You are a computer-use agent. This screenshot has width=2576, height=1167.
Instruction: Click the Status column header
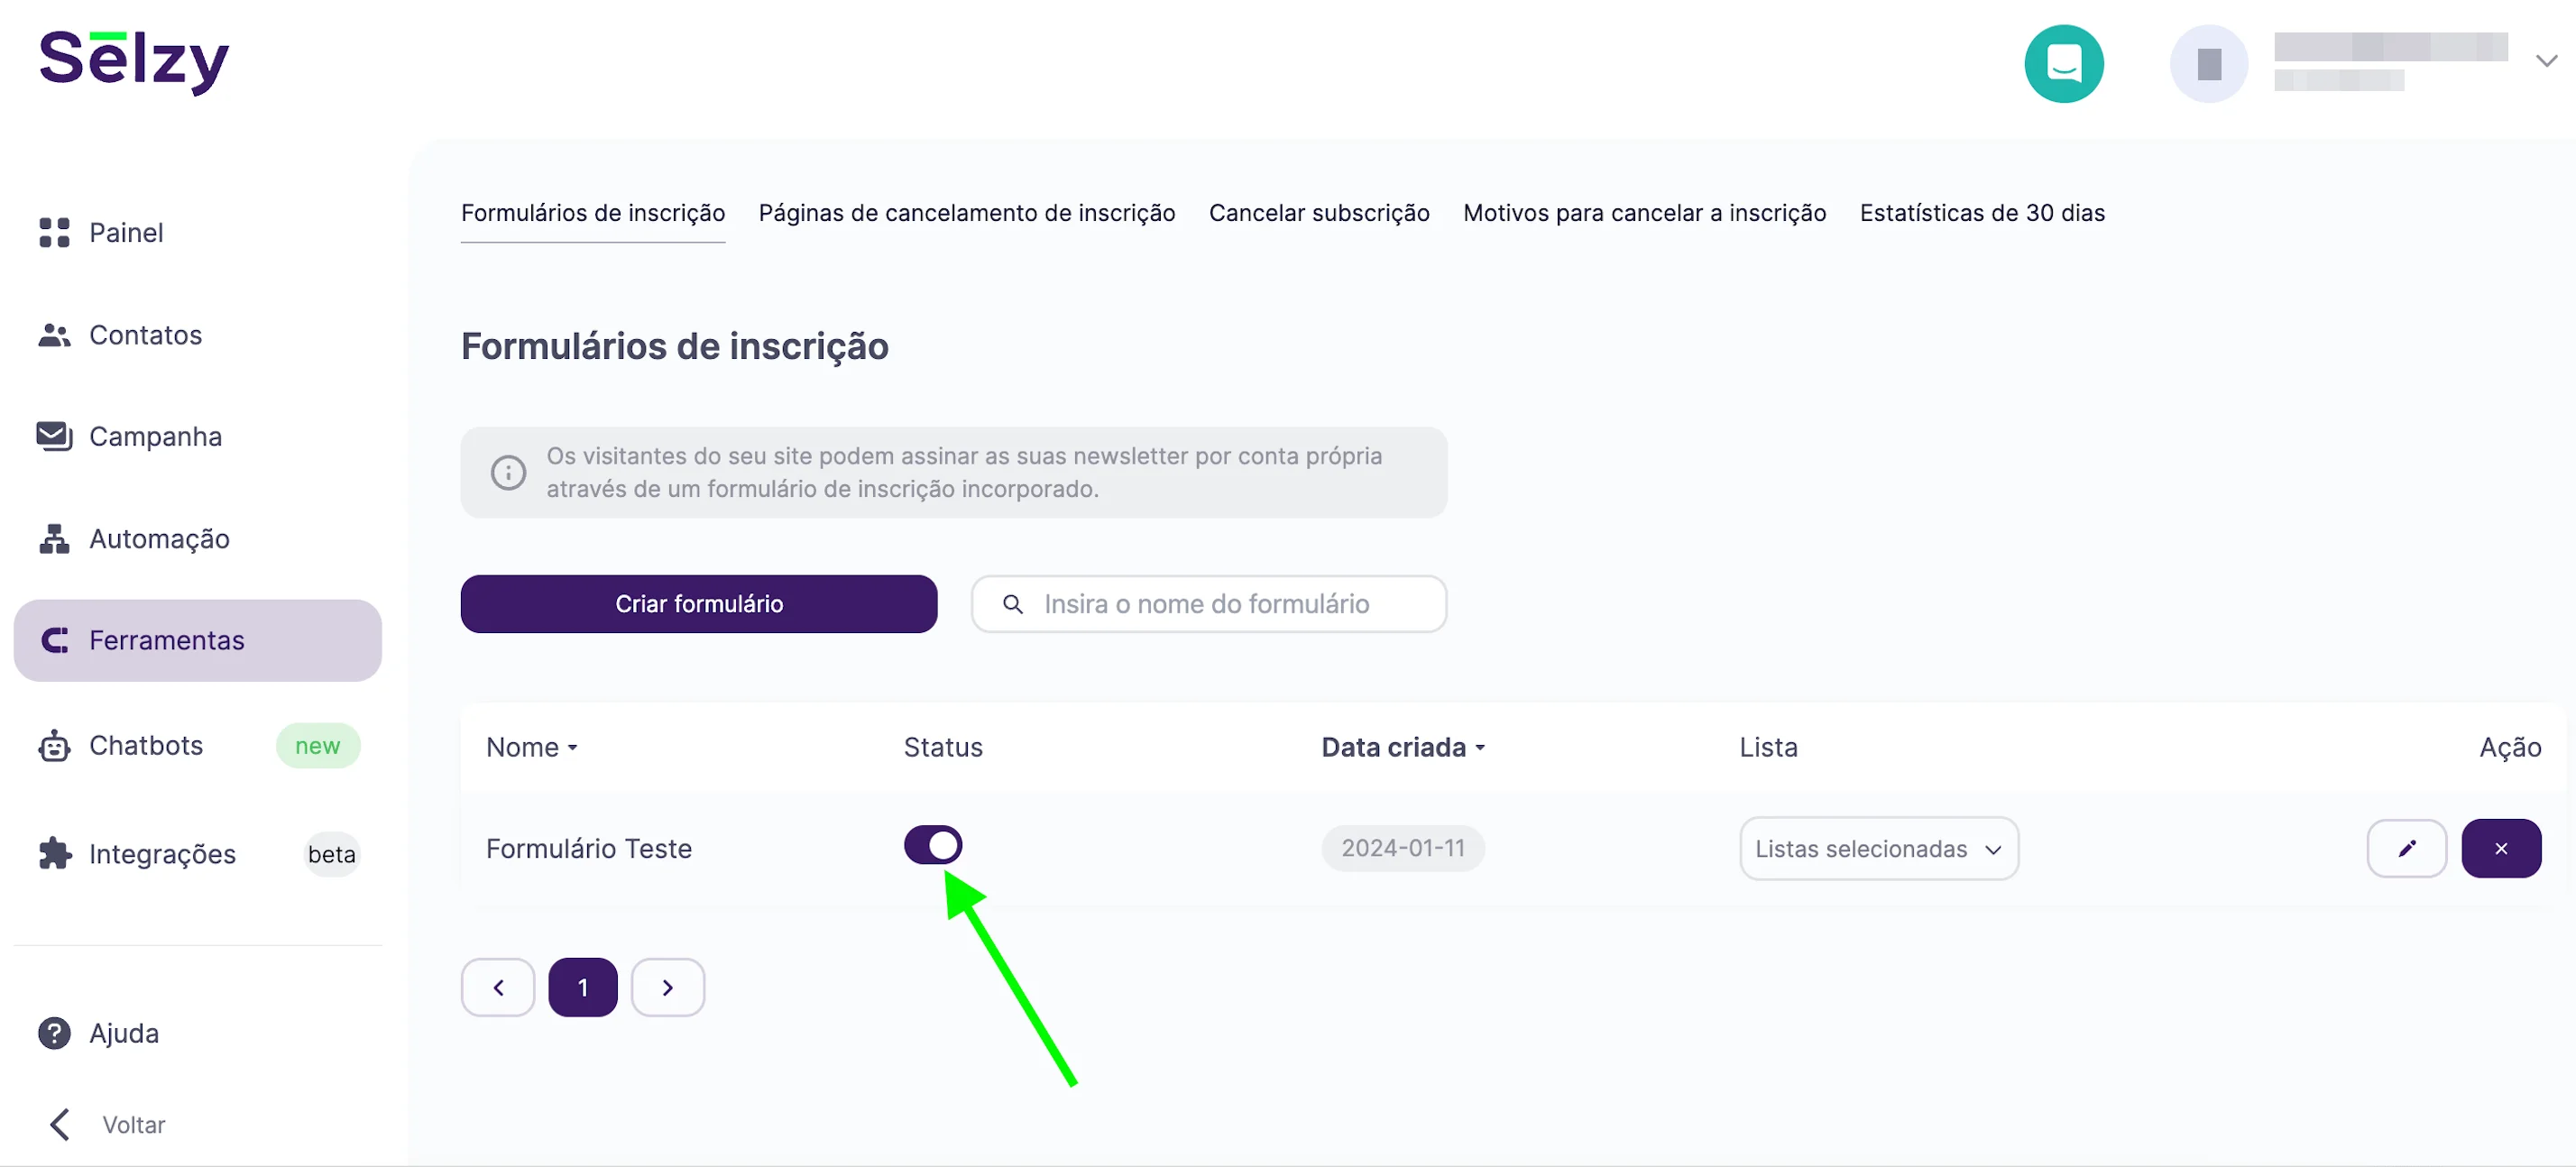[943, 747]
